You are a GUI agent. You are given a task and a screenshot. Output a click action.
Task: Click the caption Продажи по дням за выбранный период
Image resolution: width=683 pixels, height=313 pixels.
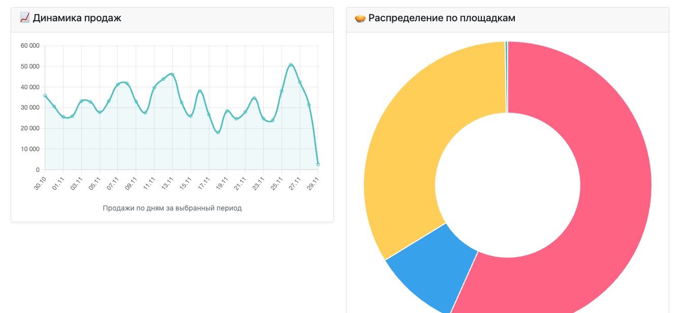(172, 208)
